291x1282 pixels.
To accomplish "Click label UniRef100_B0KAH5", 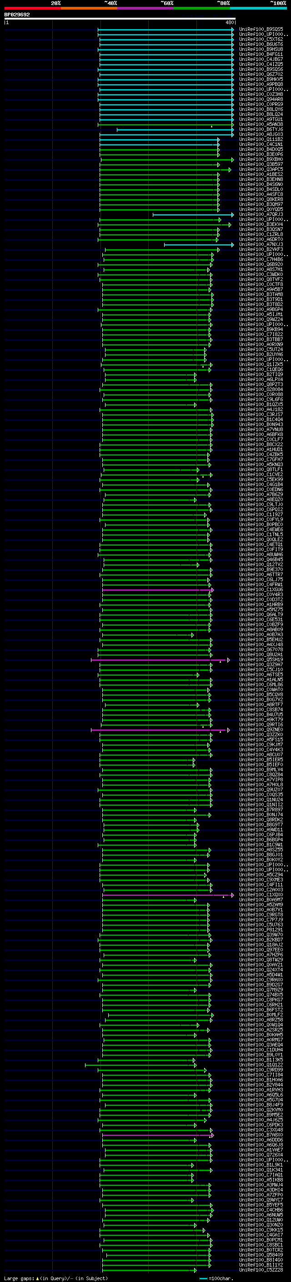I will [261, 1035].
